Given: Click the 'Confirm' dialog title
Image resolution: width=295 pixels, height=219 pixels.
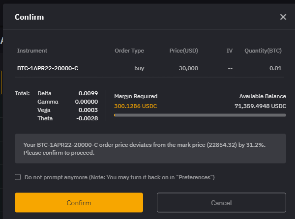Looking at the screenshot, I should pos(29,17).
